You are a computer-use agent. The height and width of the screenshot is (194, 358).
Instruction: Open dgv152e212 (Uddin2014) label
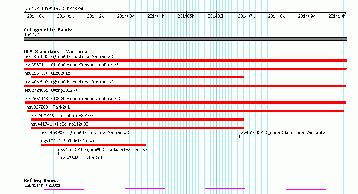point(68,141)
